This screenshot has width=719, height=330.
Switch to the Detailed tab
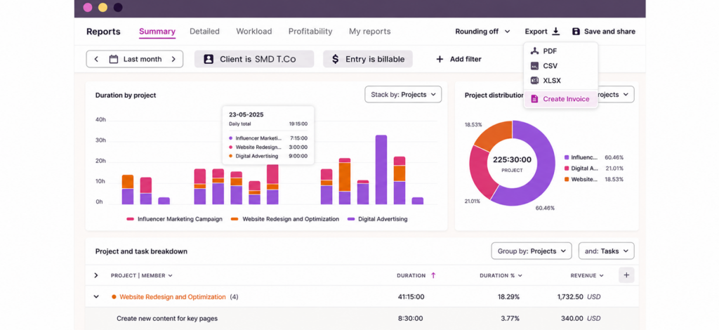pyautogui.click(x=204, y=31)
